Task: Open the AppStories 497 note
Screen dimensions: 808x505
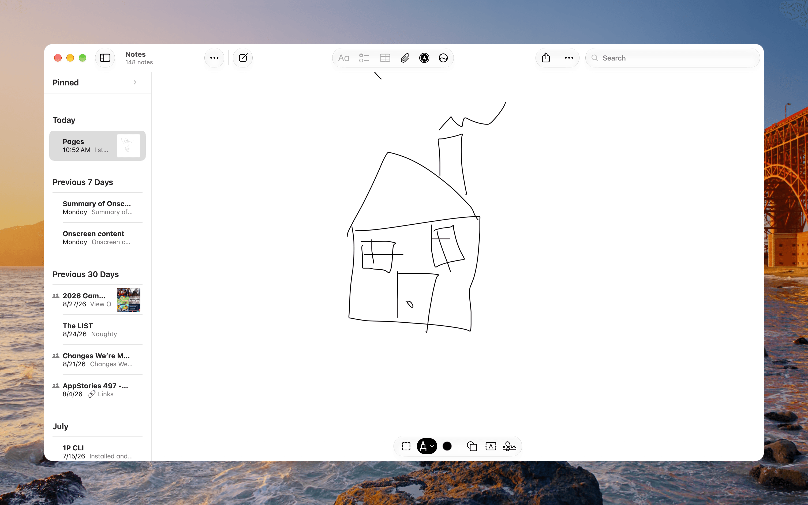Action: pos(97,390)
